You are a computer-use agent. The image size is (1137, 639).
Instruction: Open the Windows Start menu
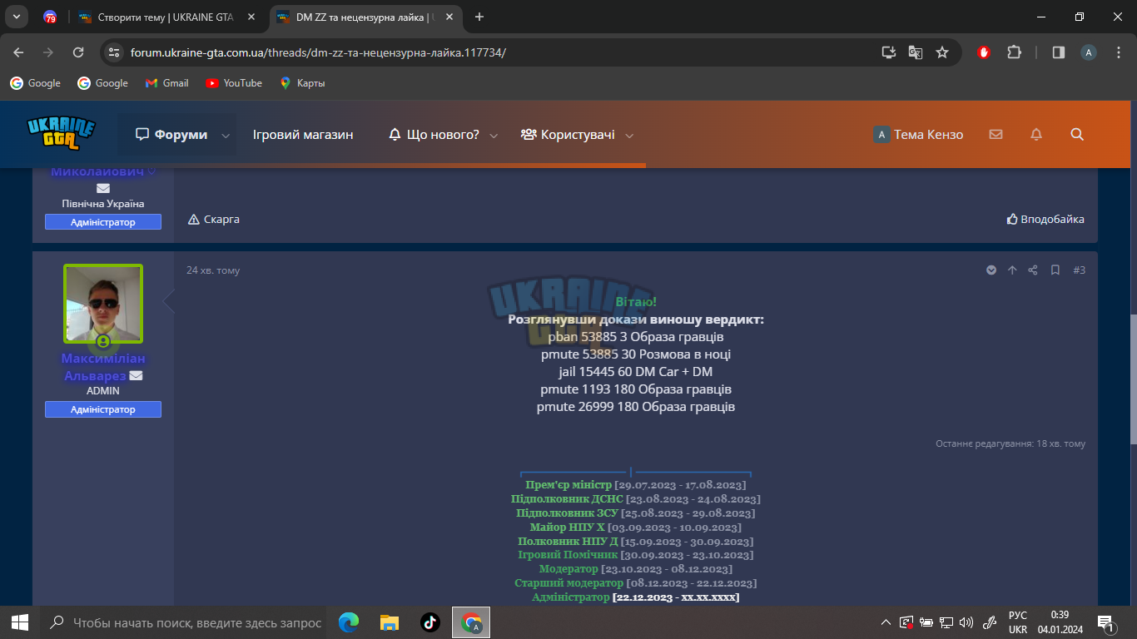tap(20, 622)
